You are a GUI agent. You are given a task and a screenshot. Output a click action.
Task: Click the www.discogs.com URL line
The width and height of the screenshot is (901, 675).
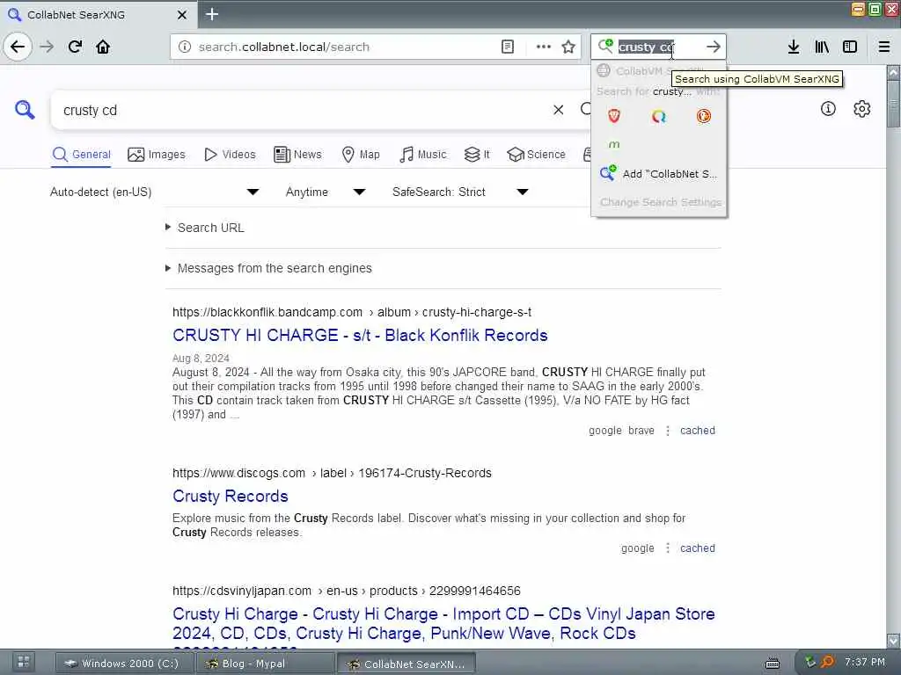pos(332,473)
